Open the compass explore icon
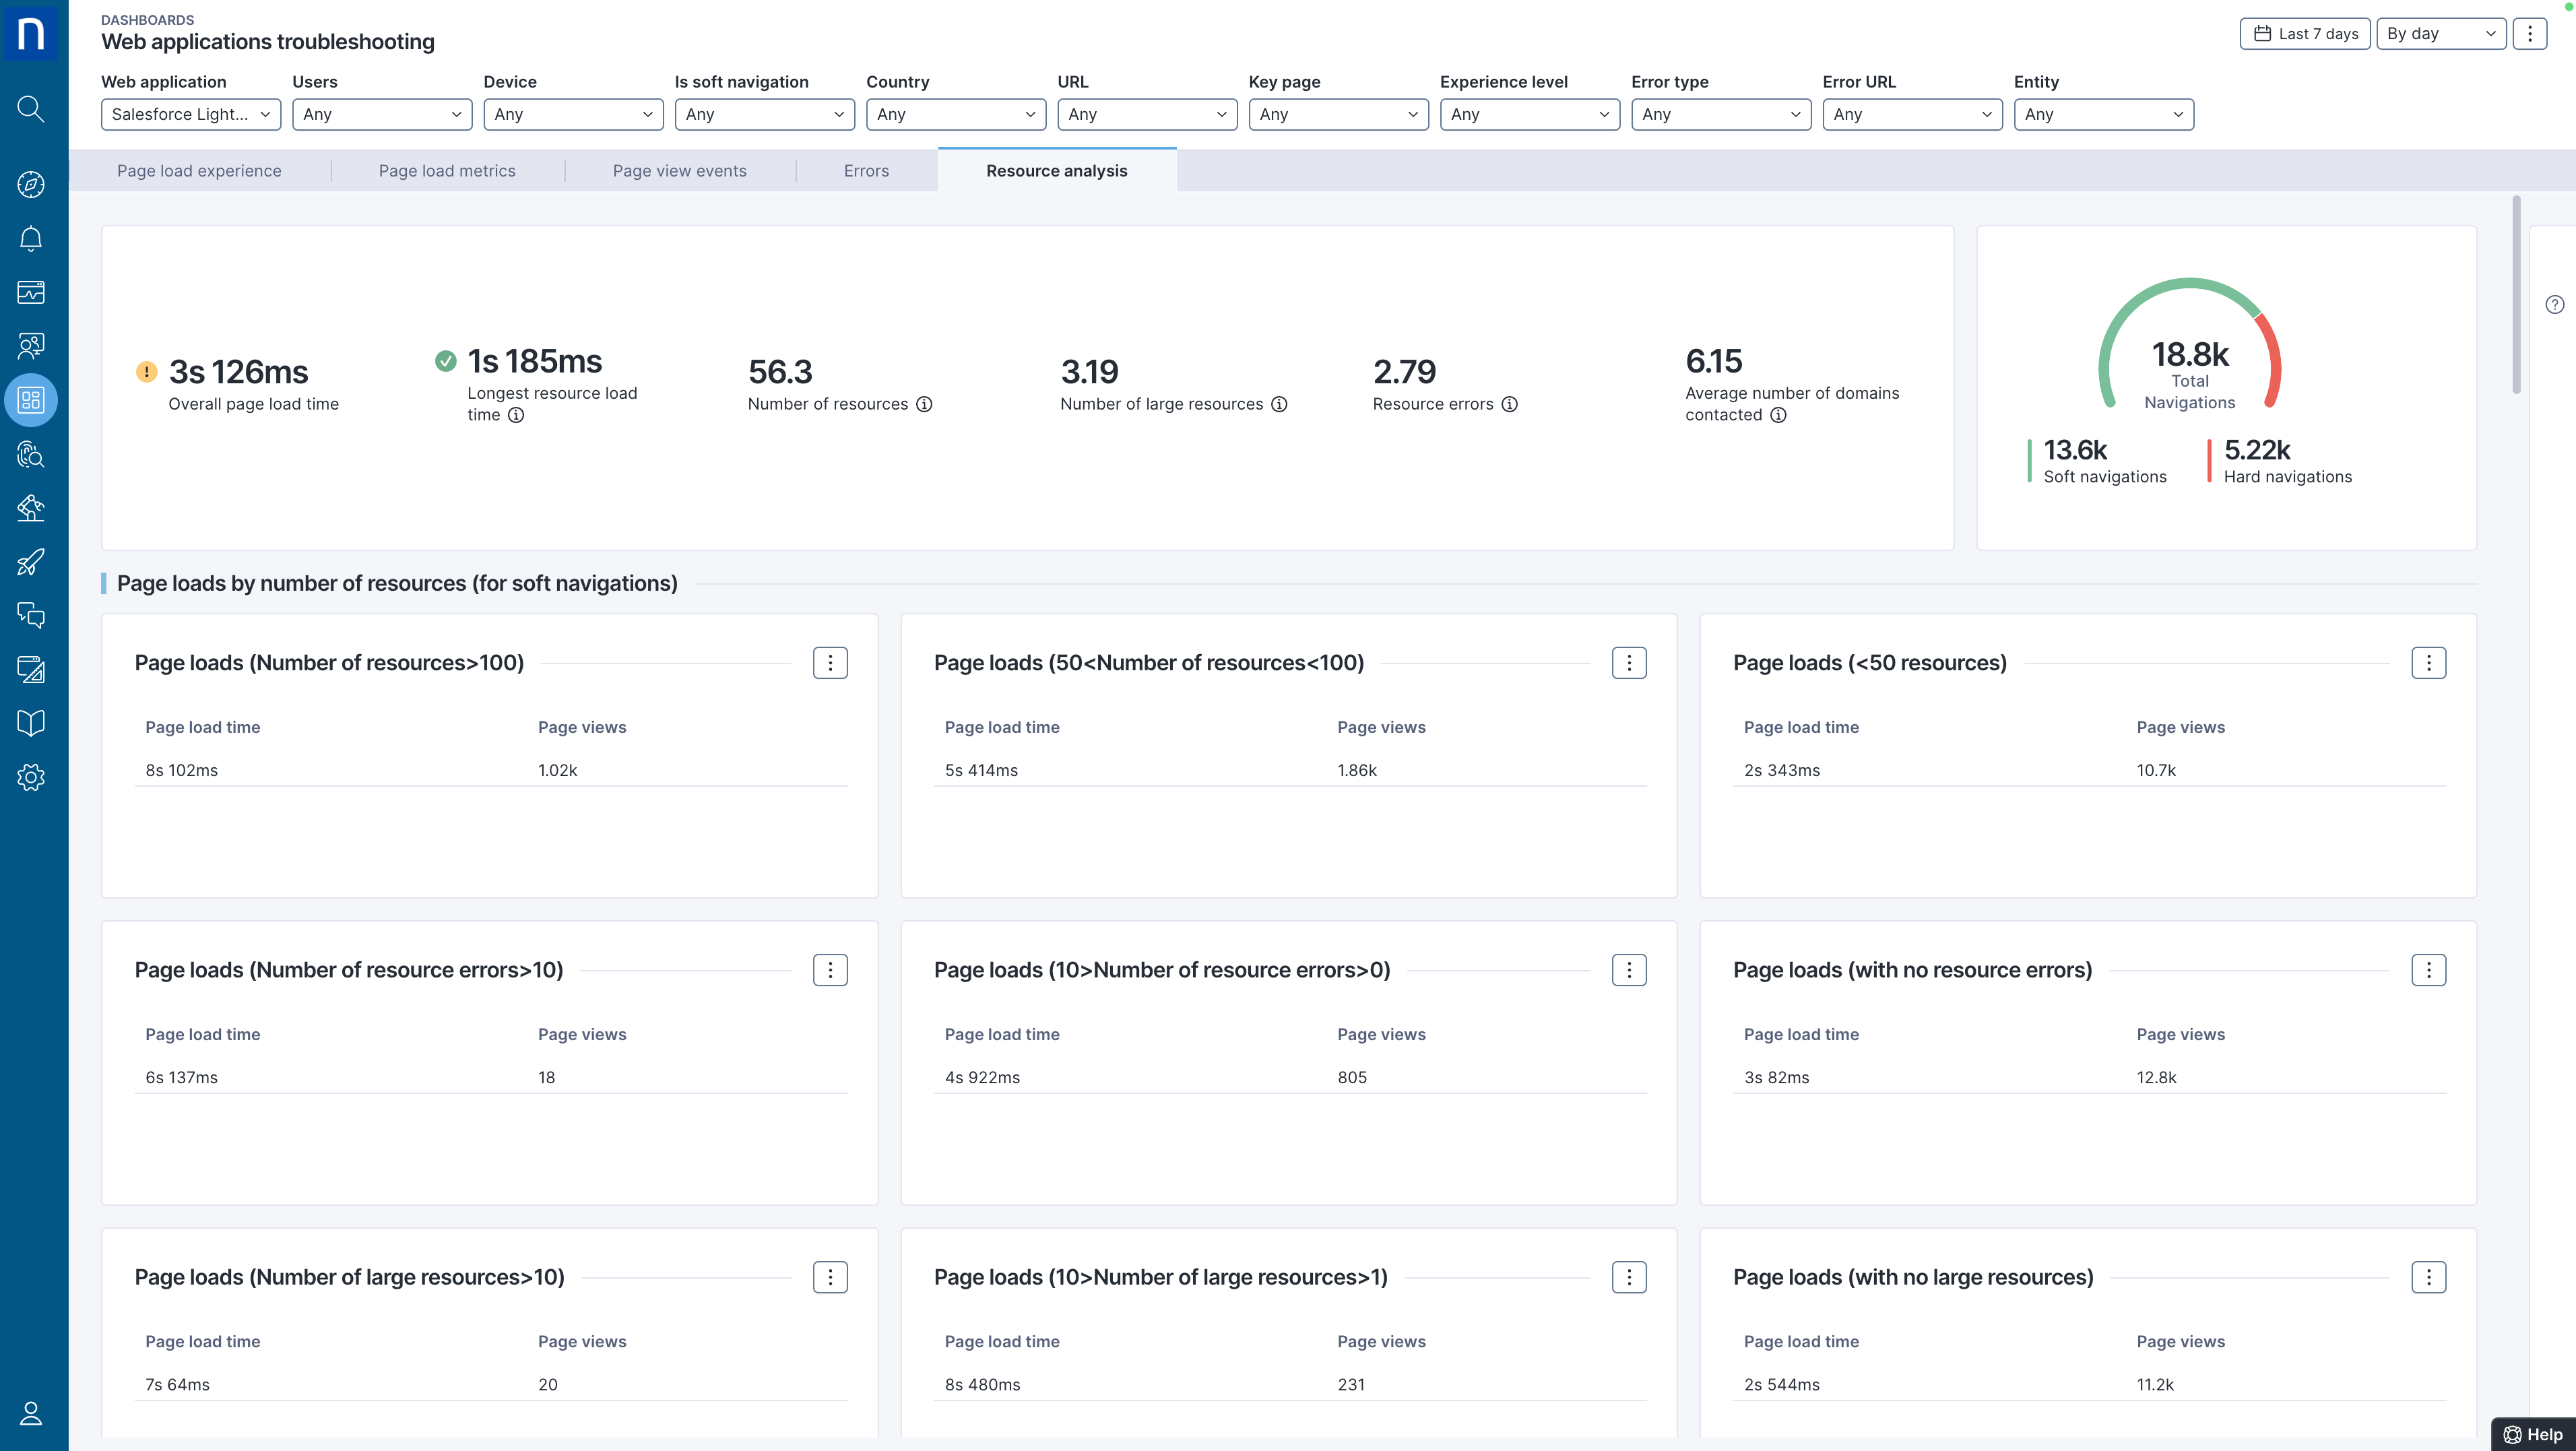 click(x=31, y=184)
